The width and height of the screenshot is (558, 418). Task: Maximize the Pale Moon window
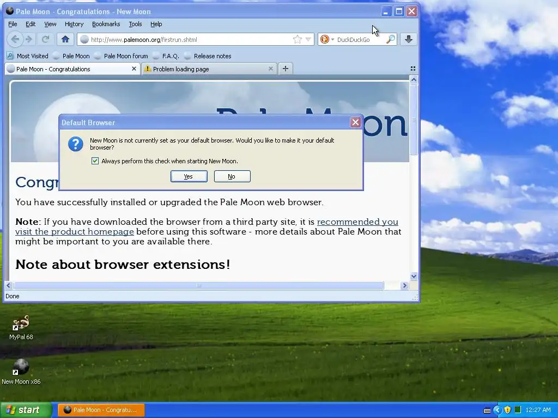click(x=399, y=11)
